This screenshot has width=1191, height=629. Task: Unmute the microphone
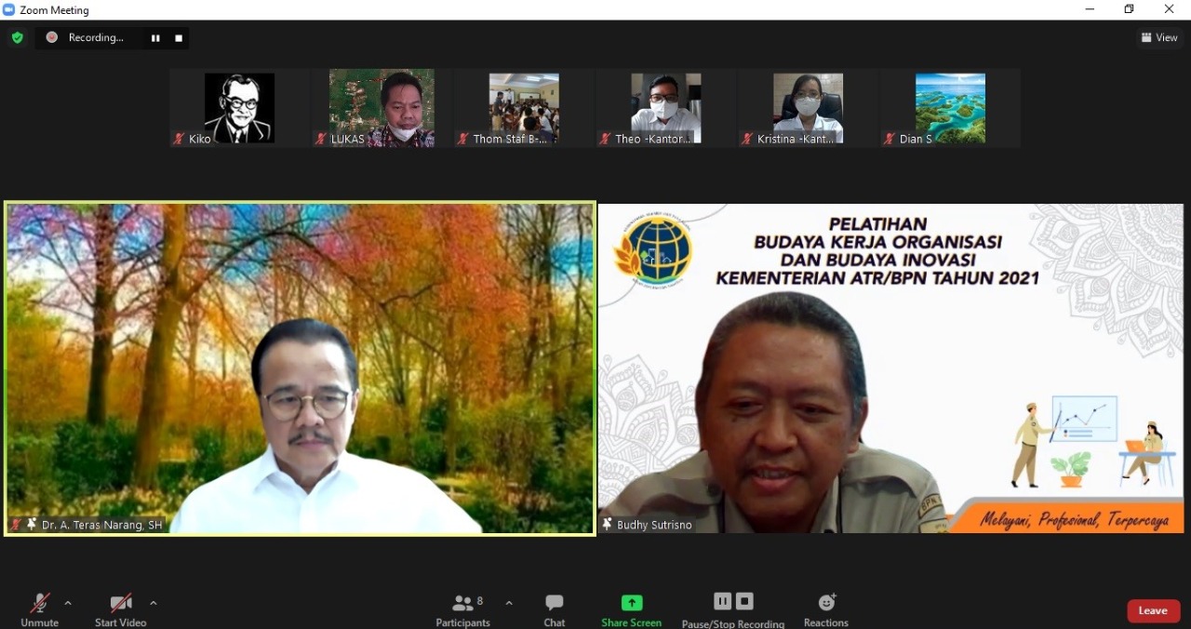pos(39,609)
